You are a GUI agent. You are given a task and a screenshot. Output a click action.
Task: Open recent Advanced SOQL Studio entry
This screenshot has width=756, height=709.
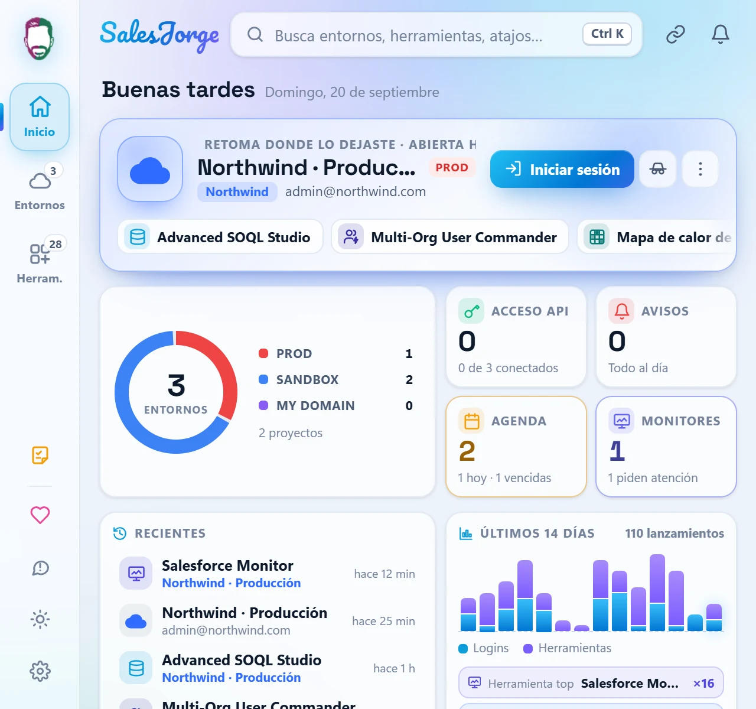pyautogui.click(x=267, y=668)
